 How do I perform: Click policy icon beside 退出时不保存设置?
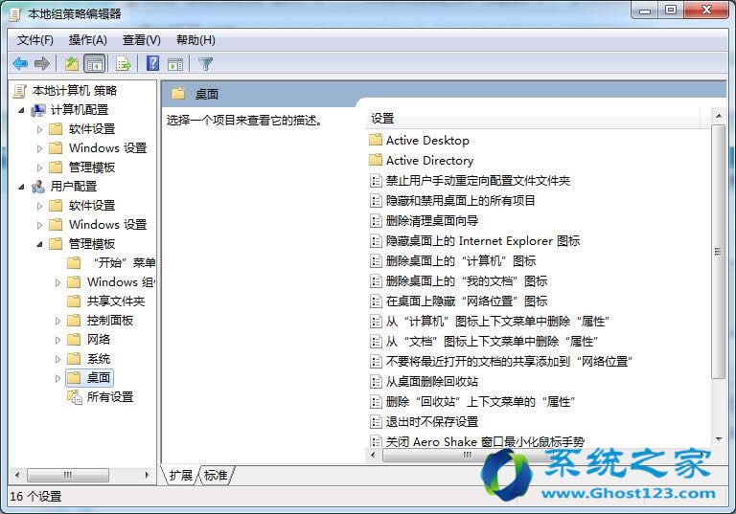point(376,422)
